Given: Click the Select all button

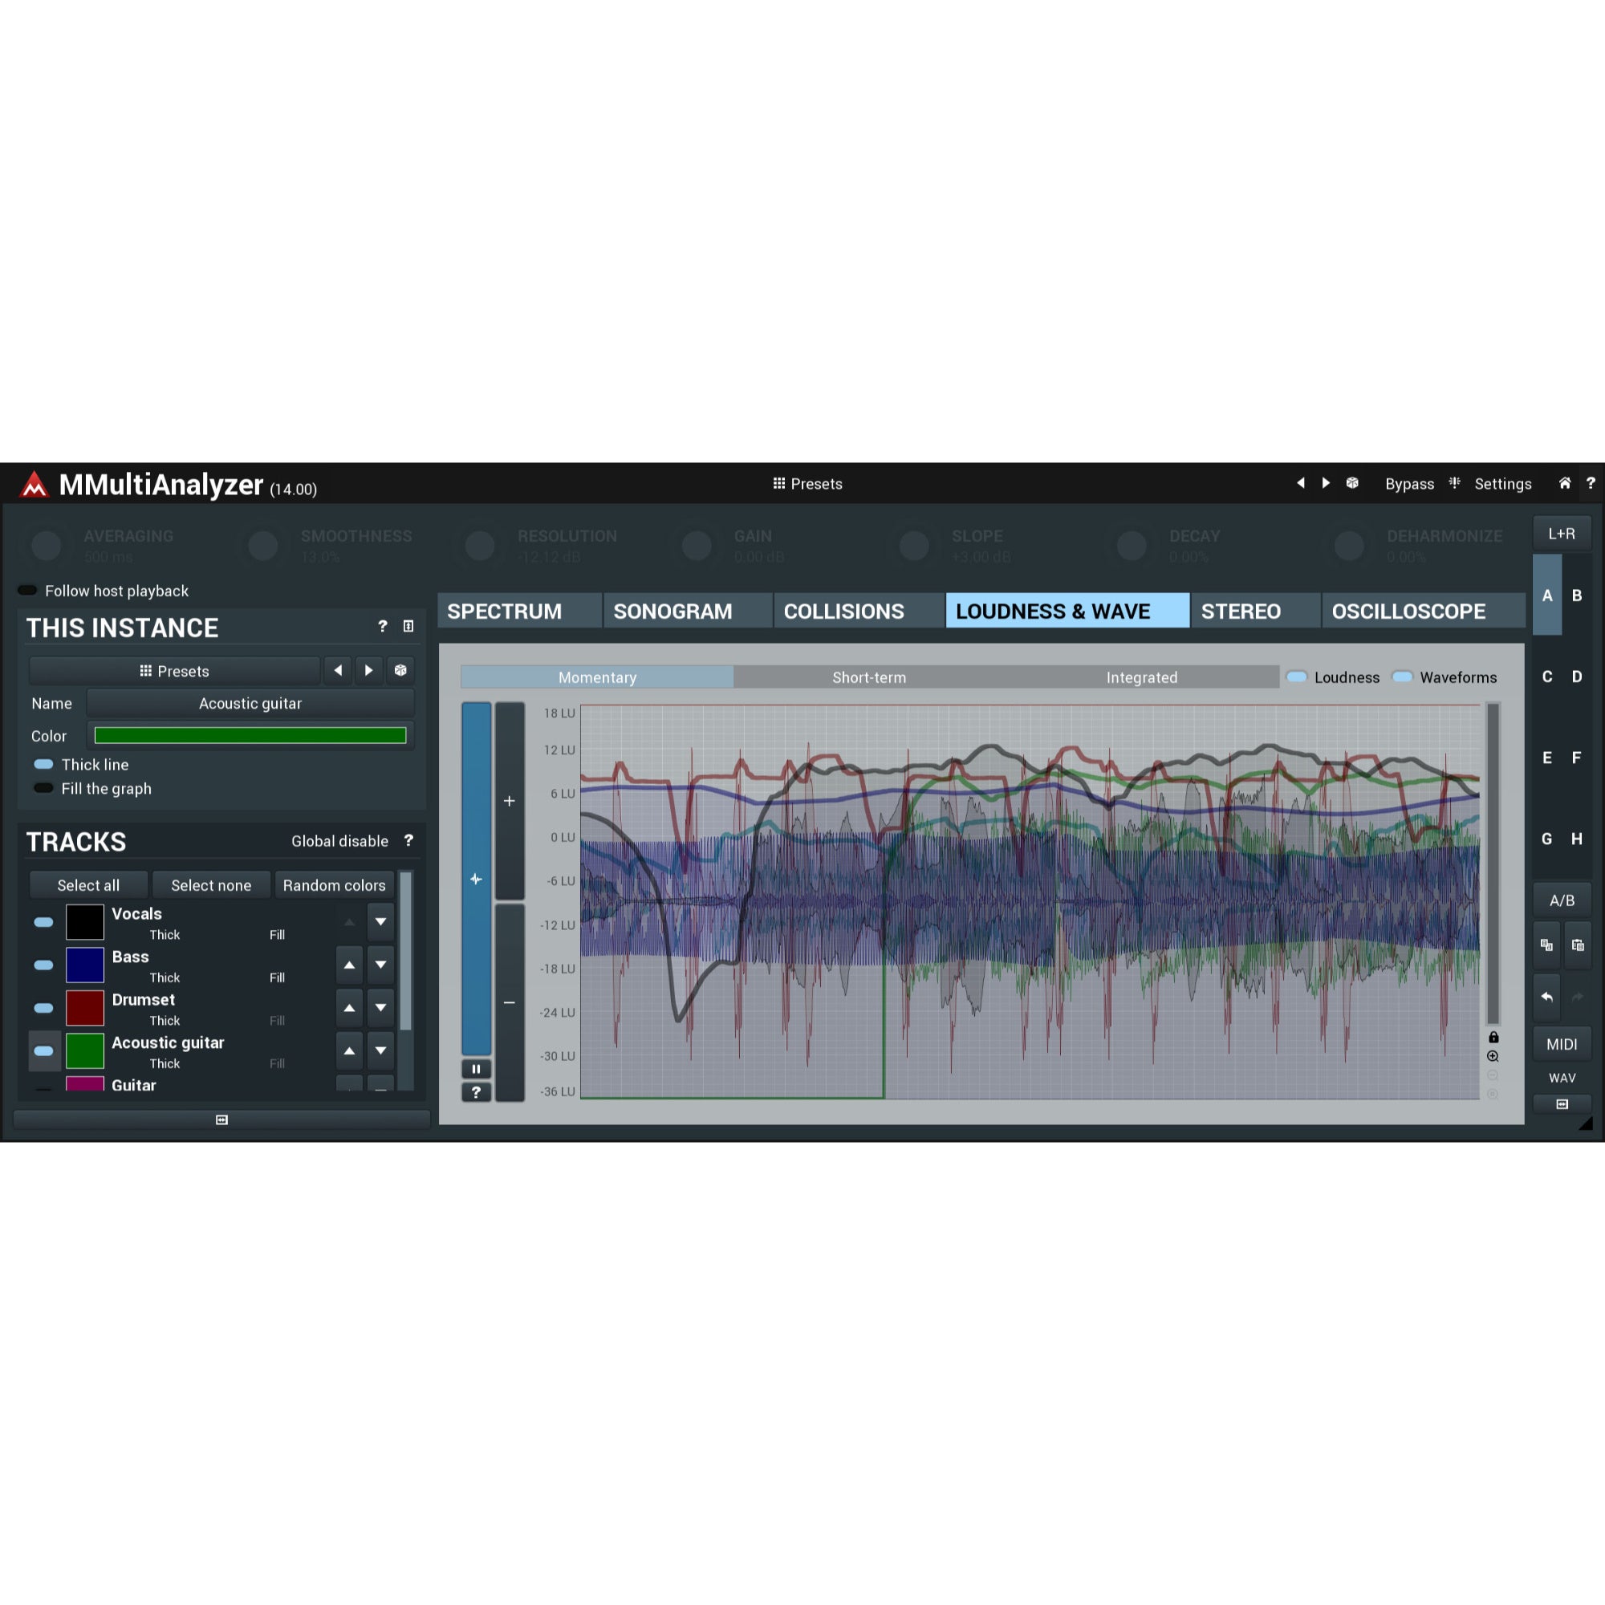Looking at the screenshot, I should click(88, 886).
